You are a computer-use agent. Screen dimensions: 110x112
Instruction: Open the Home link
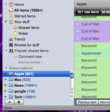[x=19, y=4]
